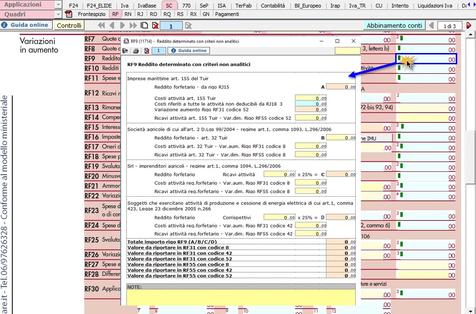Open the Quadri dropdown arrow
The width and height of the screenshot is (476, 314).
(x=58, y=14)
